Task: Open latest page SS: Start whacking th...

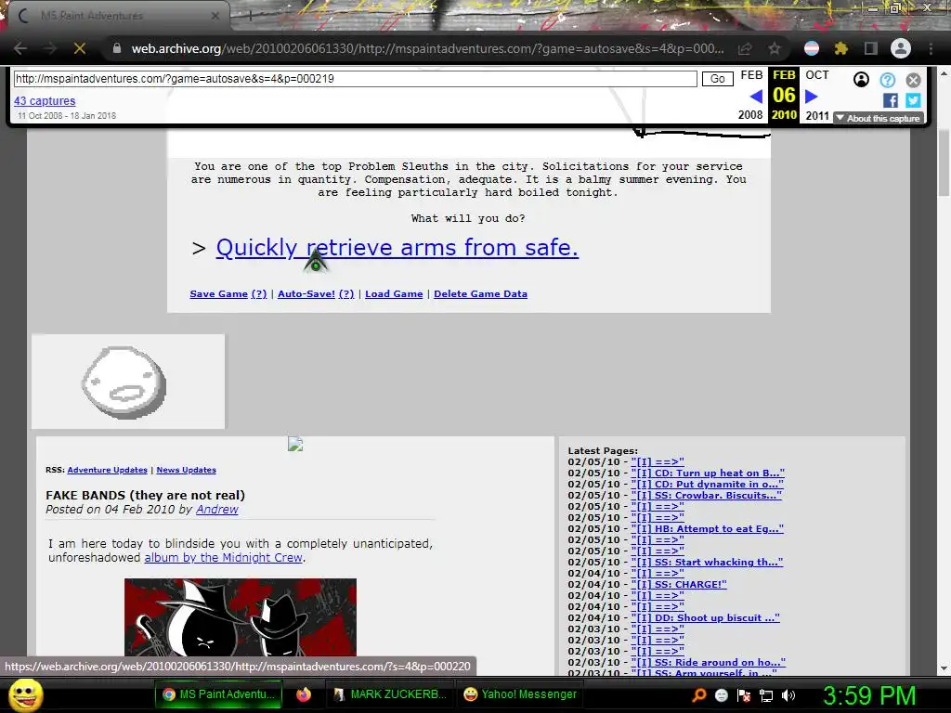Action: coord(707,562)
